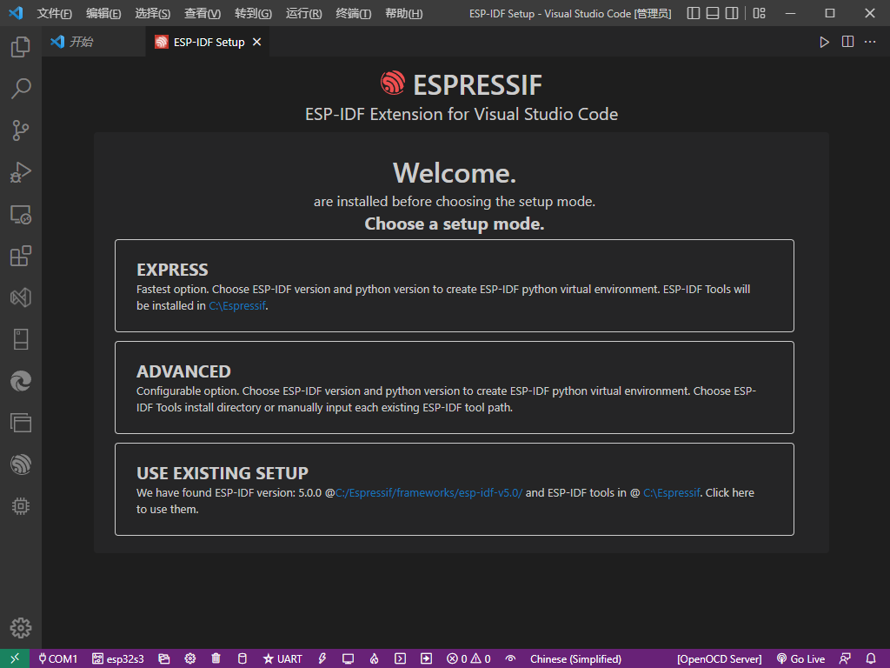The height and width of the screenshot is (668, 890).
Task: Open the Visual Studio logo icon in activity bar
Action: coord(21,297)
